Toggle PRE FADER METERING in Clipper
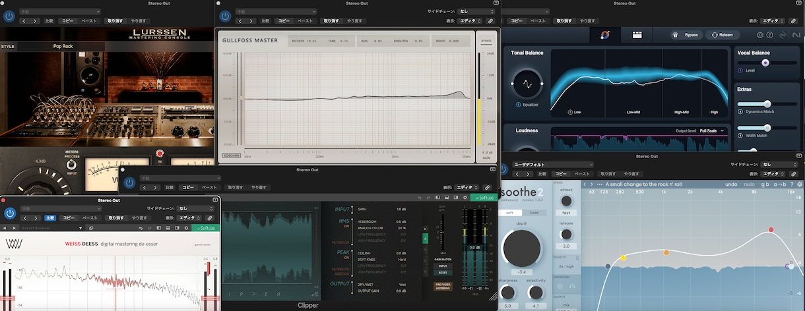The height and width of the screenshot is (311, 805). tap(443, 286)
